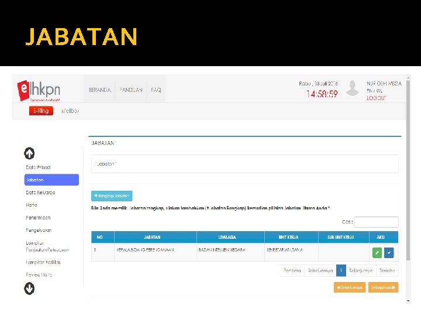Click the user name text
Viewport: 421px width, 316px height.
(x=384, y=84)
